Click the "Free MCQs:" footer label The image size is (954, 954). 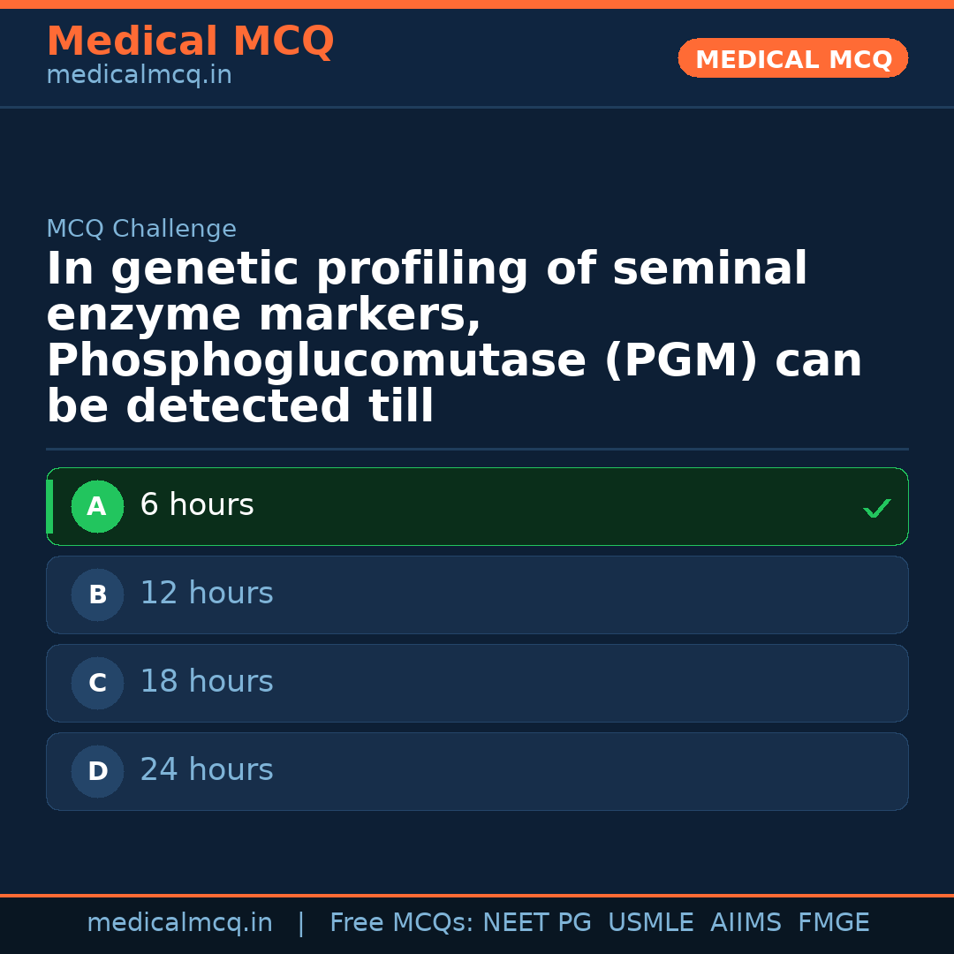(x=402, y=923)
